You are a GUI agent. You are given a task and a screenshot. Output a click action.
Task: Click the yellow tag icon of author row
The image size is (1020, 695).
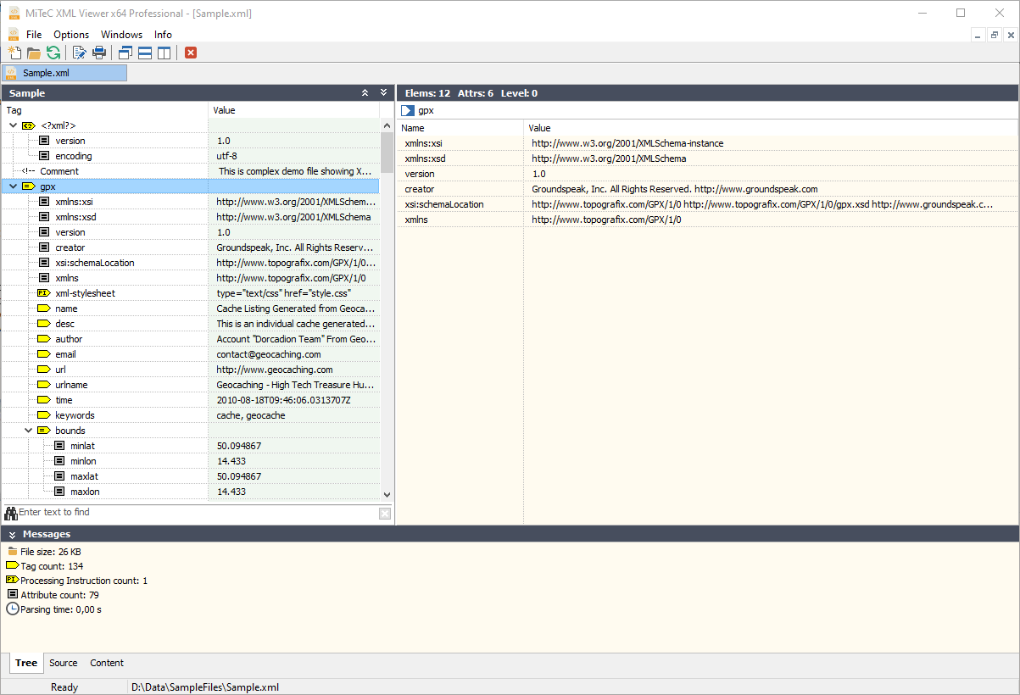44,339
